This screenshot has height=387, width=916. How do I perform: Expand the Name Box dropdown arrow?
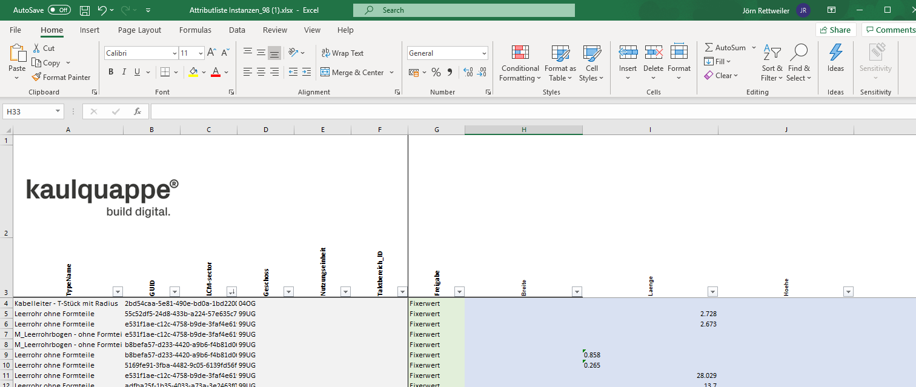point(58,111)
